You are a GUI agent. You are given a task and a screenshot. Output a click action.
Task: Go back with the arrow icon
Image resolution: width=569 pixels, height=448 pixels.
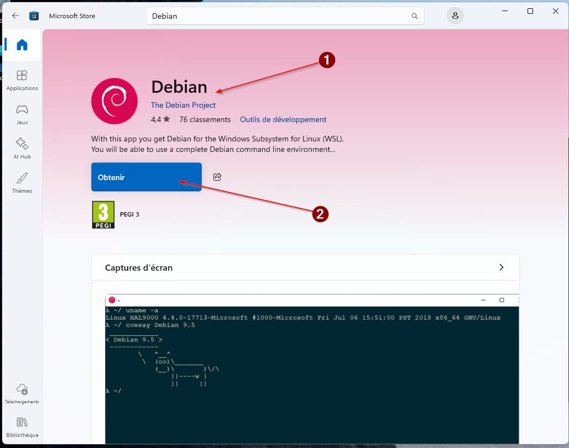click(x=15, y=15)
